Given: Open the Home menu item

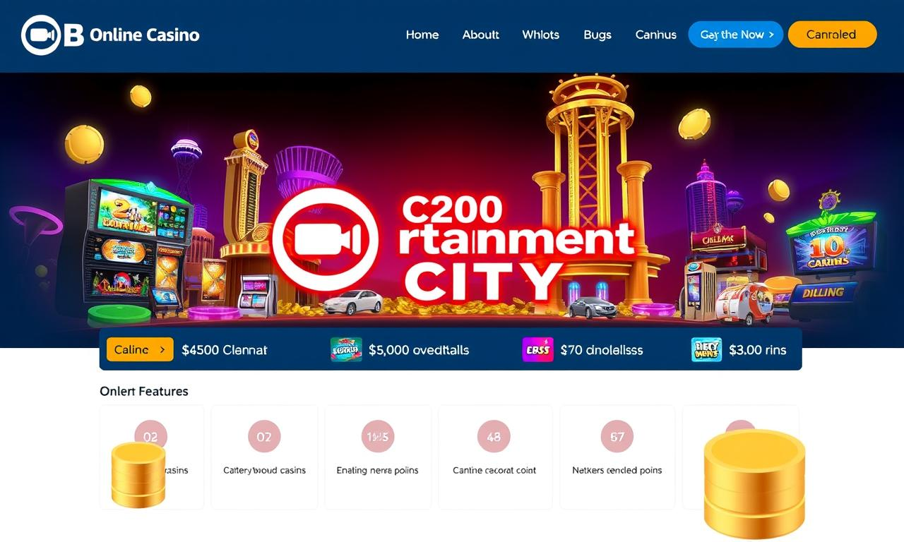Looking at the screenshot, I should tap(422, 35).
